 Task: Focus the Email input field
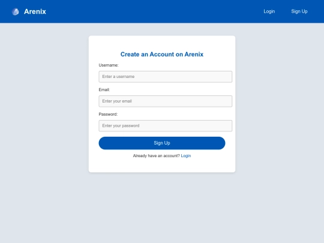[x=166, y=101]
